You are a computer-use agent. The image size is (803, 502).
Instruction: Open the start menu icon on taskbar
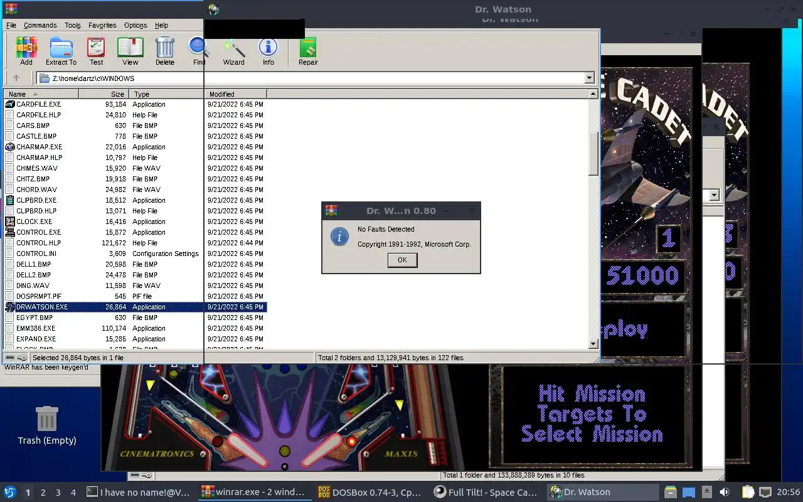(x=10, y=492)
